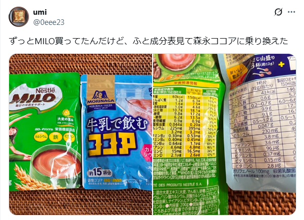Click the 牛乳で飲む text on blue package
Screen dimensions: 304x220
117,124
